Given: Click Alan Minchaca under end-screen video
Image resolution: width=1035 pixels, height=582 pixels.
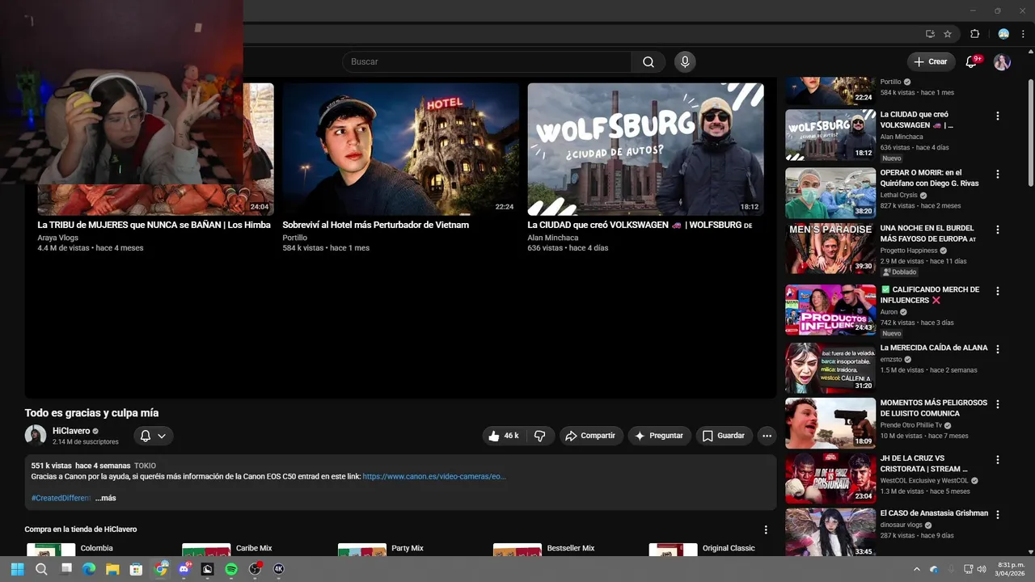Looking at the screenshot, I should pyautogui.click(x=553, y=238).
